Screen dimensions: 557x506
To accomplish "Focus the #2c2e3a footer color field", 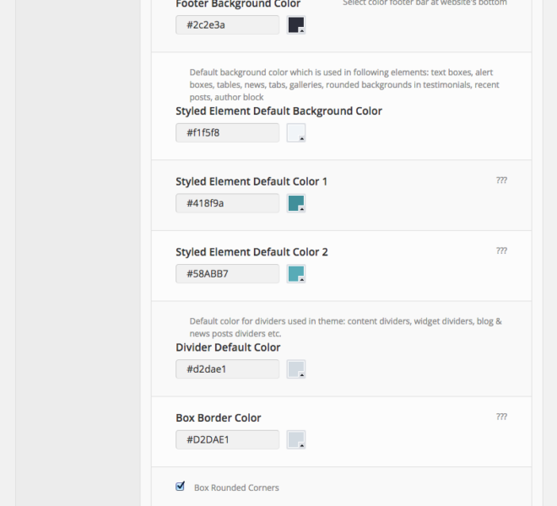I will point(227,25).
